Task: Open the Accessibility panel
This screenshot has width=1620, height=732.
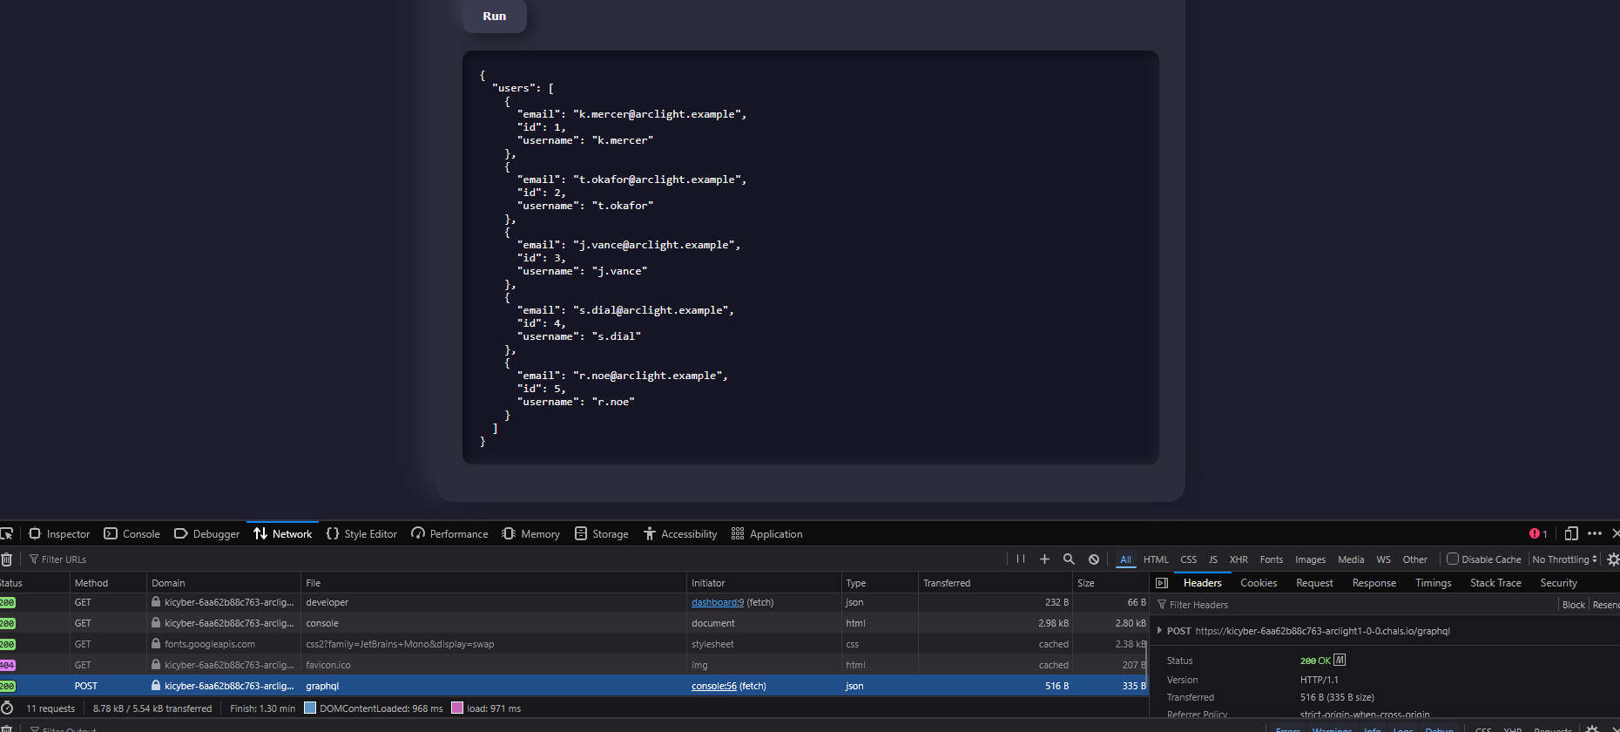Action: point(680,533)
